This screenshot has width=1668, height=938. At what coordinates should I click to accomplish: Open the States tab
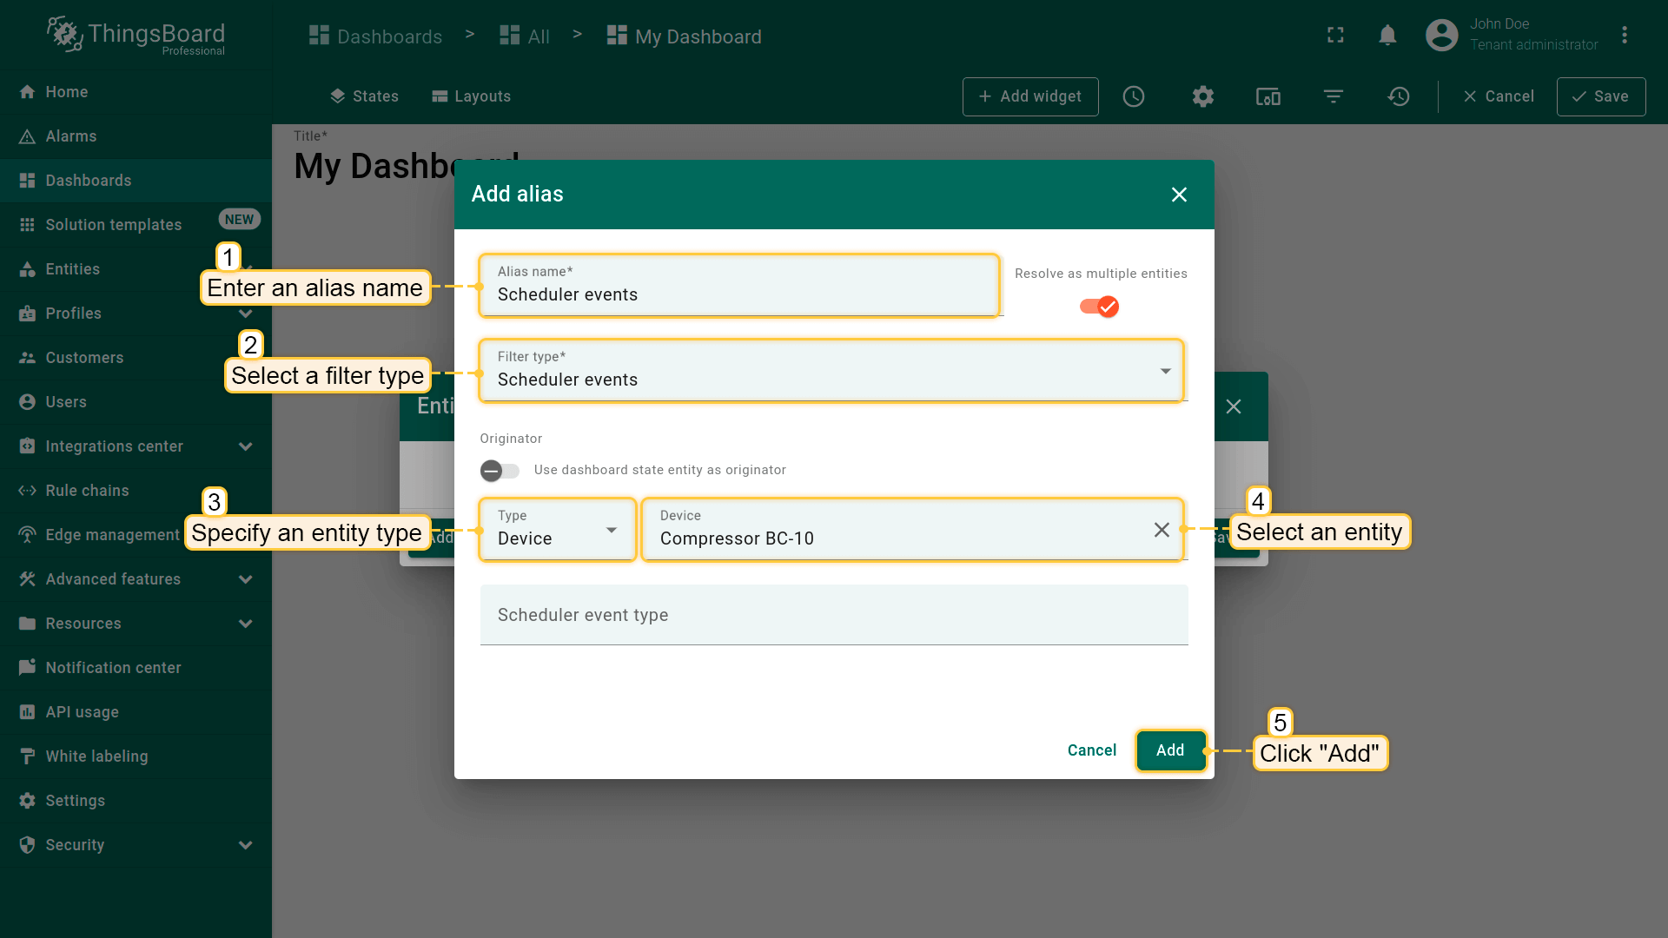pos(364,96)
